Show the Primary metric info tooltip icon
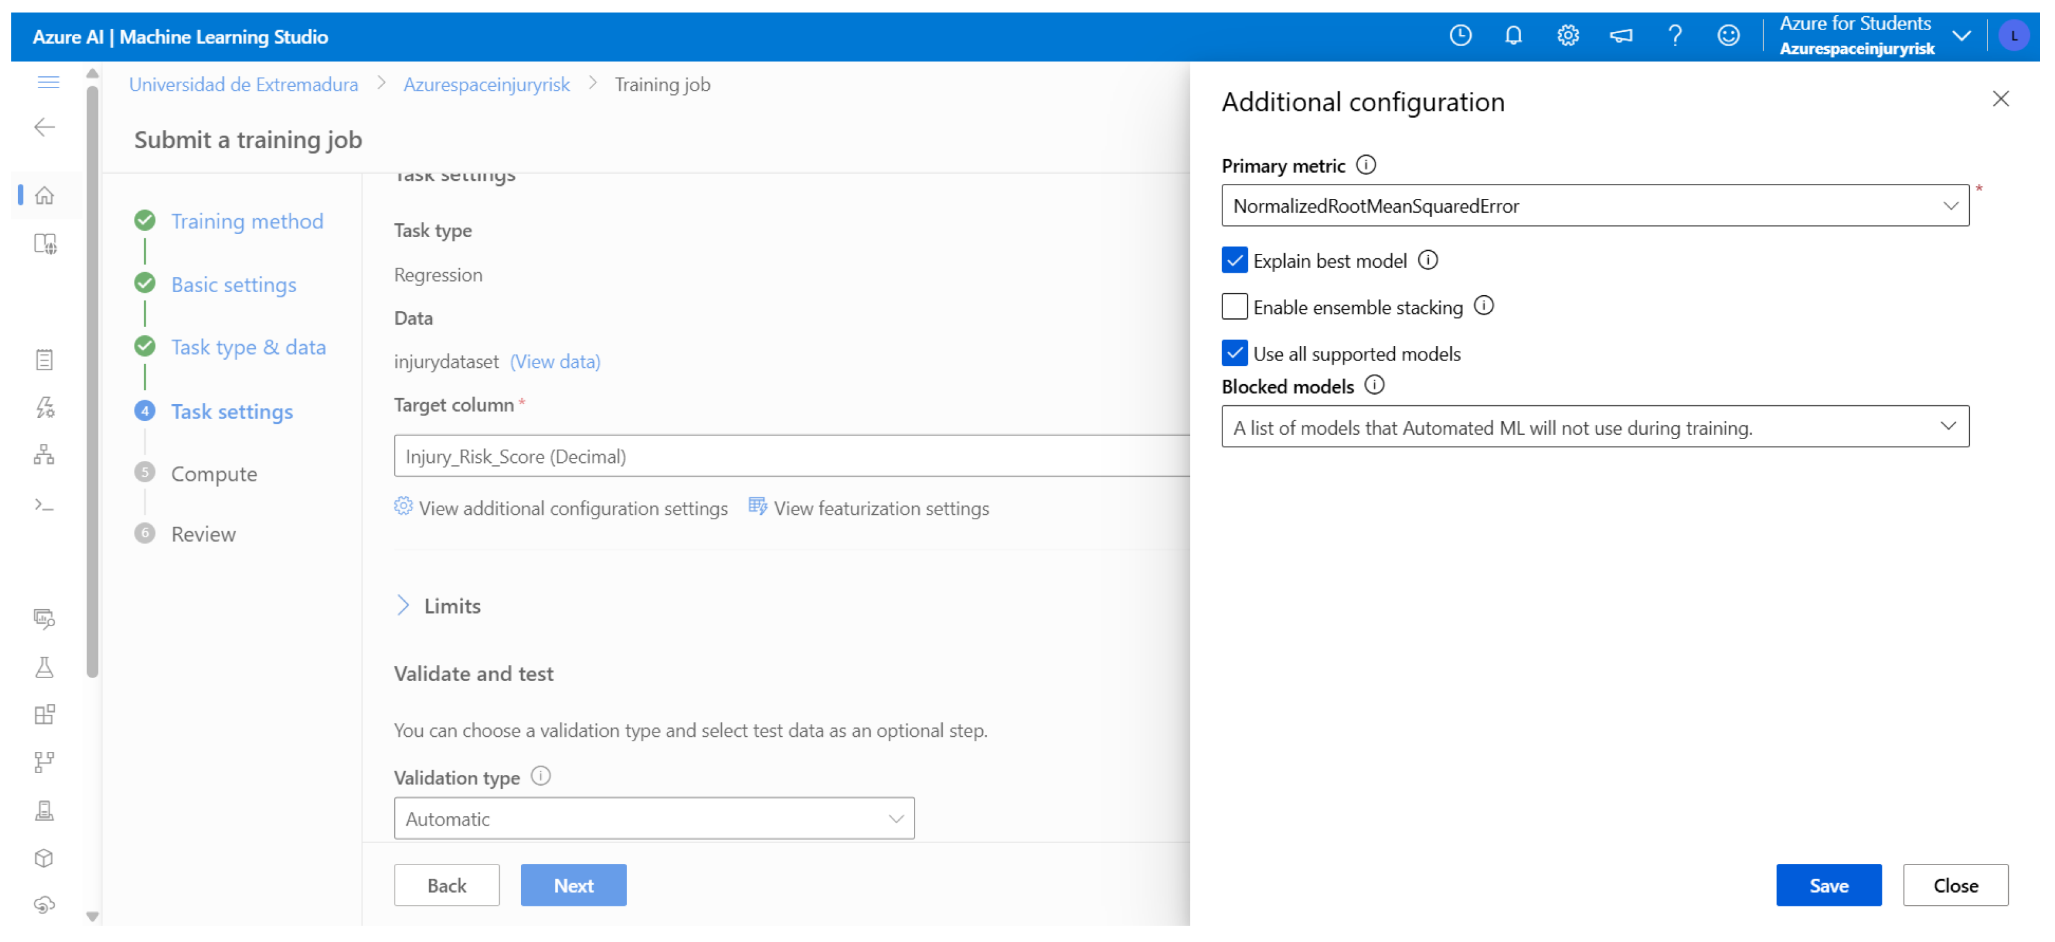The image size is (2055, 942). (x=1366, y=165)
